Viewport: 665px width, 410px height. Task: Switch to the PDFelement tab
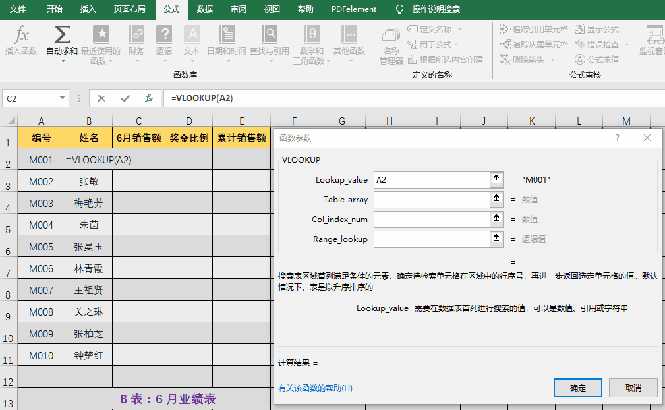point(354,9)
